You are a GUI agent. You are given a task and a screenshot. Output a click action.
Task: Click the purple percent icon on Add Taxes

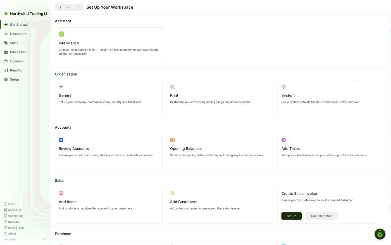point(283,140)
